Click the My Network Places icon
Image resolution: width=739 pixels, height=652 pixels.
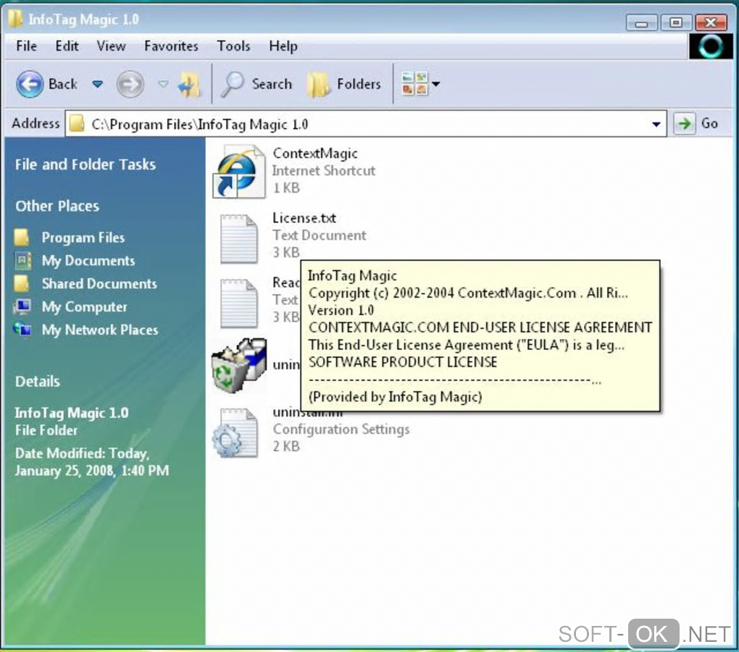pyautogui.click(x=22, y=330)
